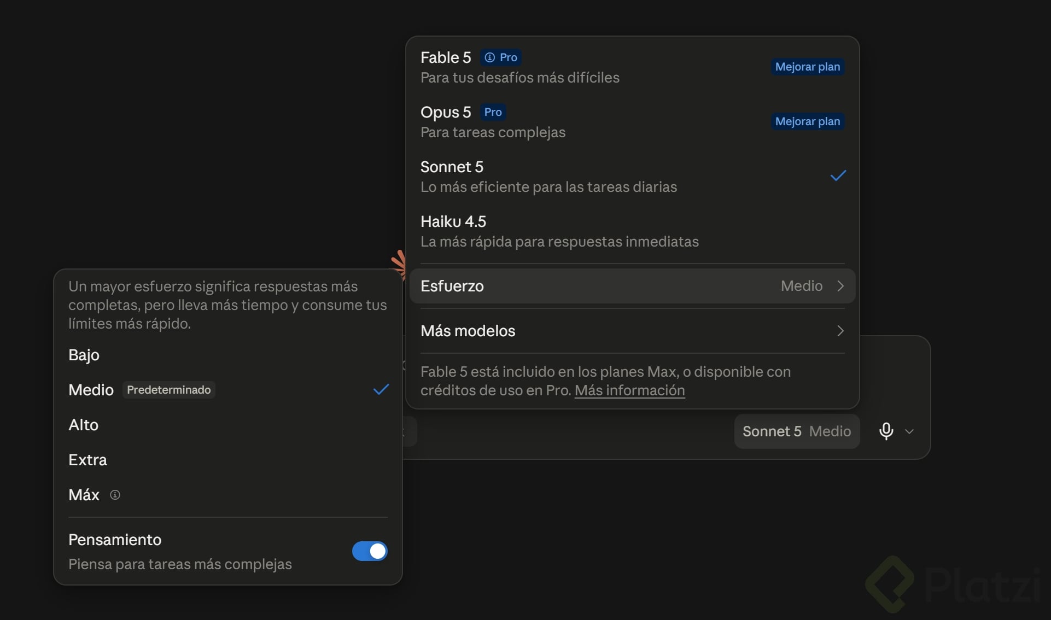Viewport: 1051px width, 620px height.
Task: Click the checkmark next to Sonnet 5
Action: coord(838,176)
